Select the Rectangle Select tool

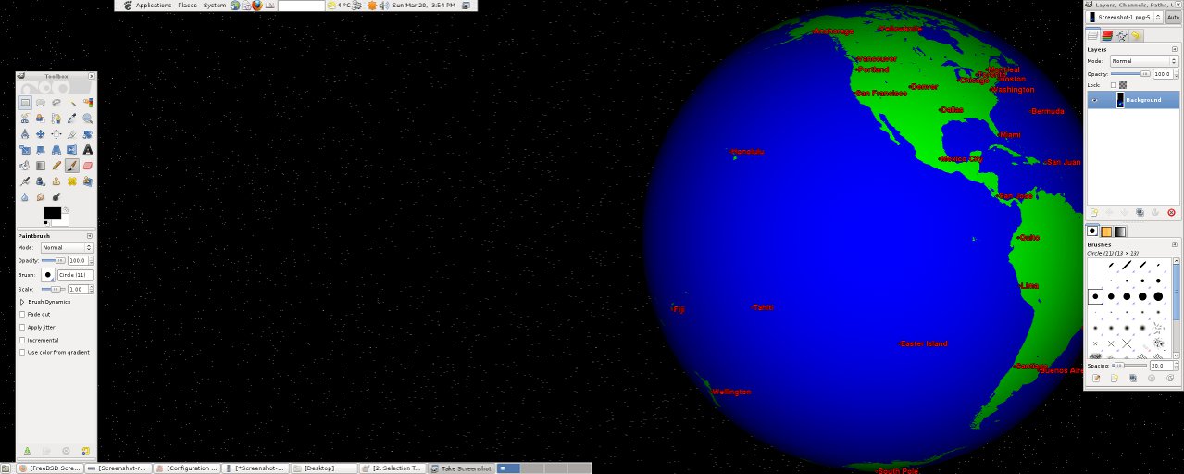coord(25,103)
